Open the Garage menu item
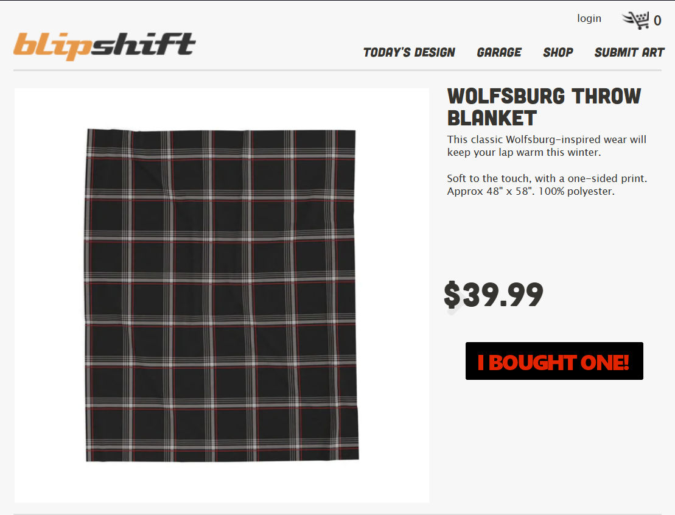675x515 pixels. pyautogui.click(x=499, y=52)
